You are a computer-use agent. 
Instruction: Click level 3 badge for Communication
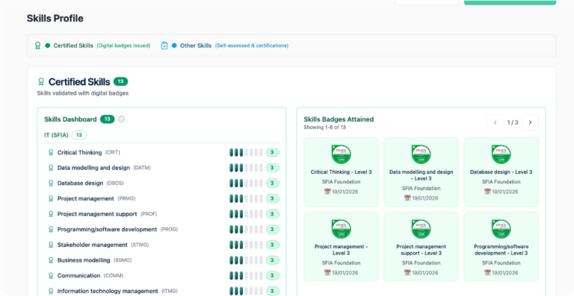coord(272,276)
